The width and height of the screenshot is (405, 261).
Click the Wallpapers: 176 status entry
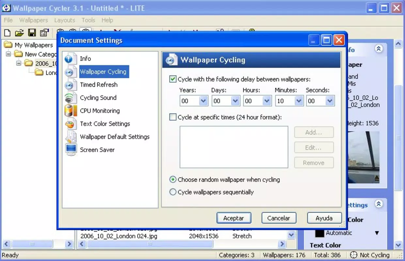pos(284,255)
